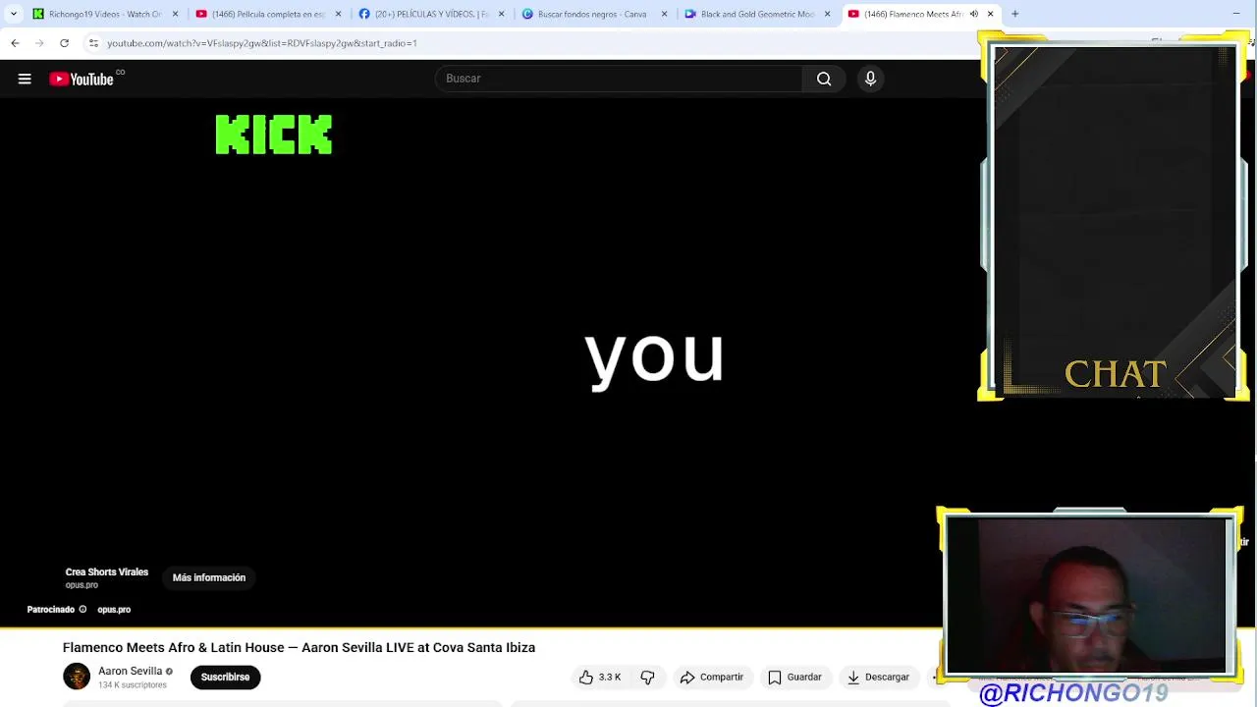Click the Flamenco Meets Afro video title

[299, 648]
